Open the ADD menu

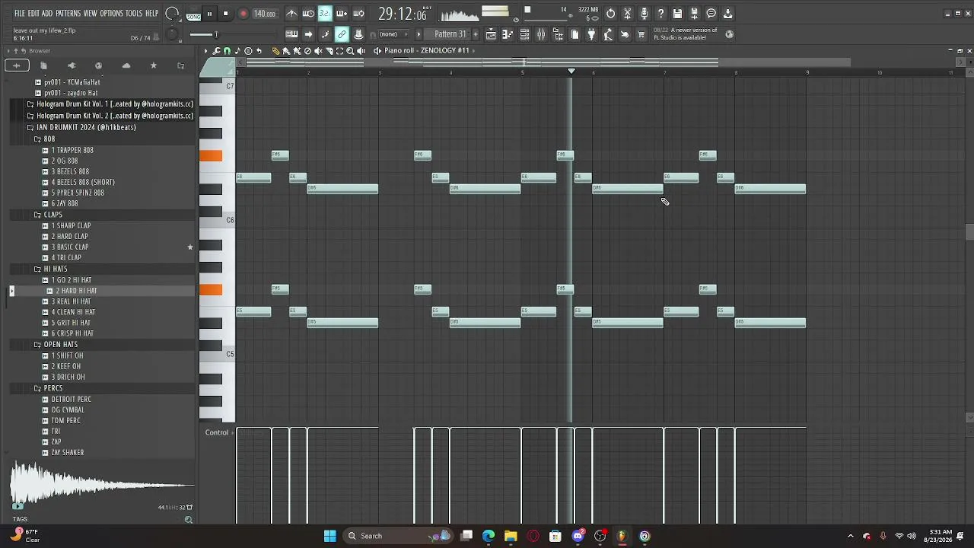[x=47, y=14]
